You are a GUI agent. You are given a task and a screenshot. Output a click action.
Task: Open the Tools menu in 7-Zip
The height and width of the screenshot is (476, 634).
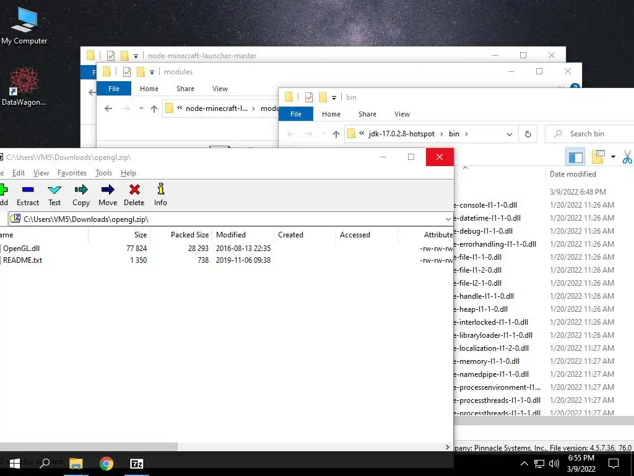(103, 173)
